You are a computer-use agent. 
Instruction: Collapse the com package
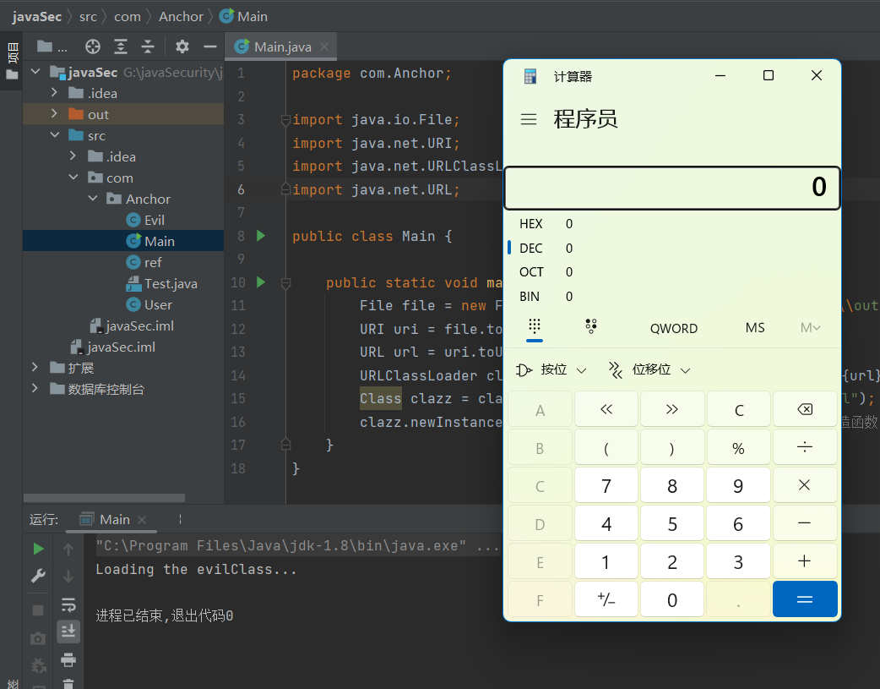pyautogui.click(x=73, y=177)
